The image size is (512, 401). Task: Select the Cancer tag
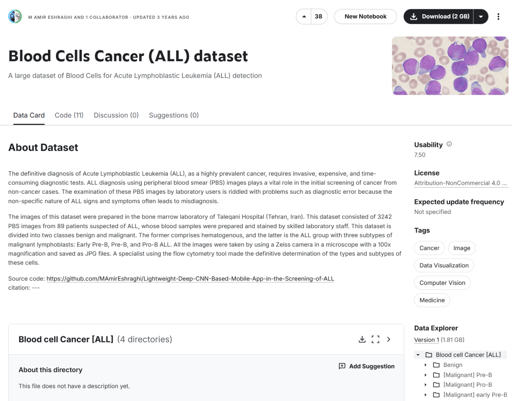(429, 248)
